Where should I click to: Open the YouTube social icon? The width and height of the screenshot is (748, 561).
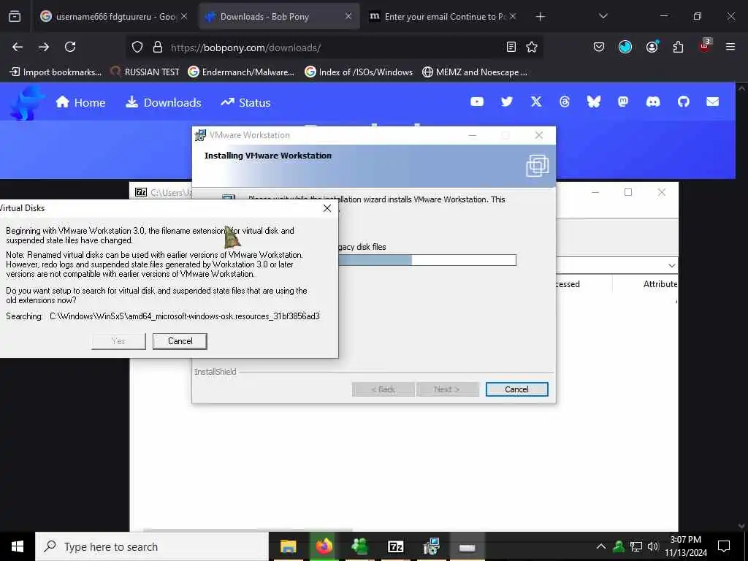pyautogui.click(x=477, y=102)
